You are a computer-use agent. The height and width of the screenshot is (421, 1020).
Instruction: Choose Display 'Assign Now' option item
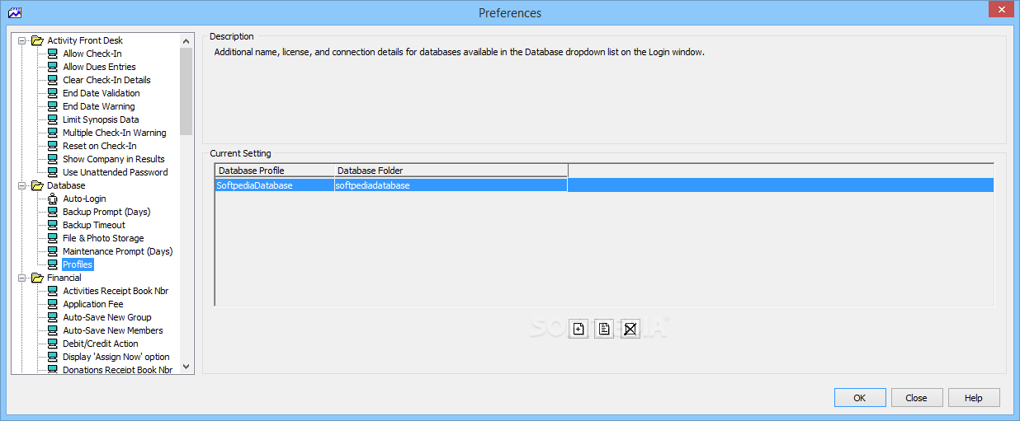(116, 357)
